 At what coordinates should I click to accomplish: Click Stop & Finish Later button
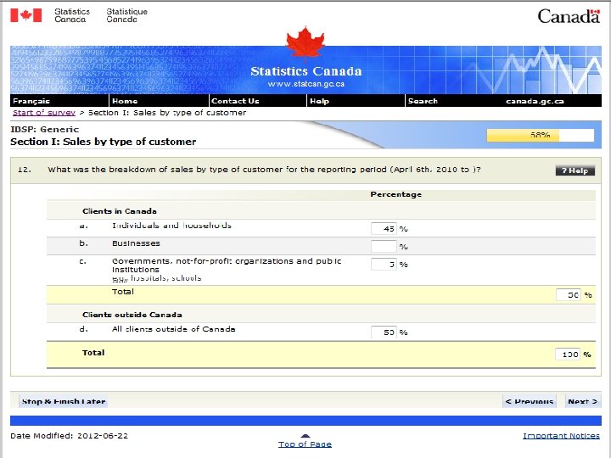pos(63,401)
